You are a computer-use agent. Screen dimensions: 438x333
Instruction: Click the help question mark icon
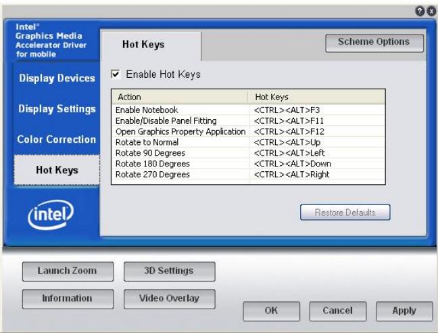point(420,12)
